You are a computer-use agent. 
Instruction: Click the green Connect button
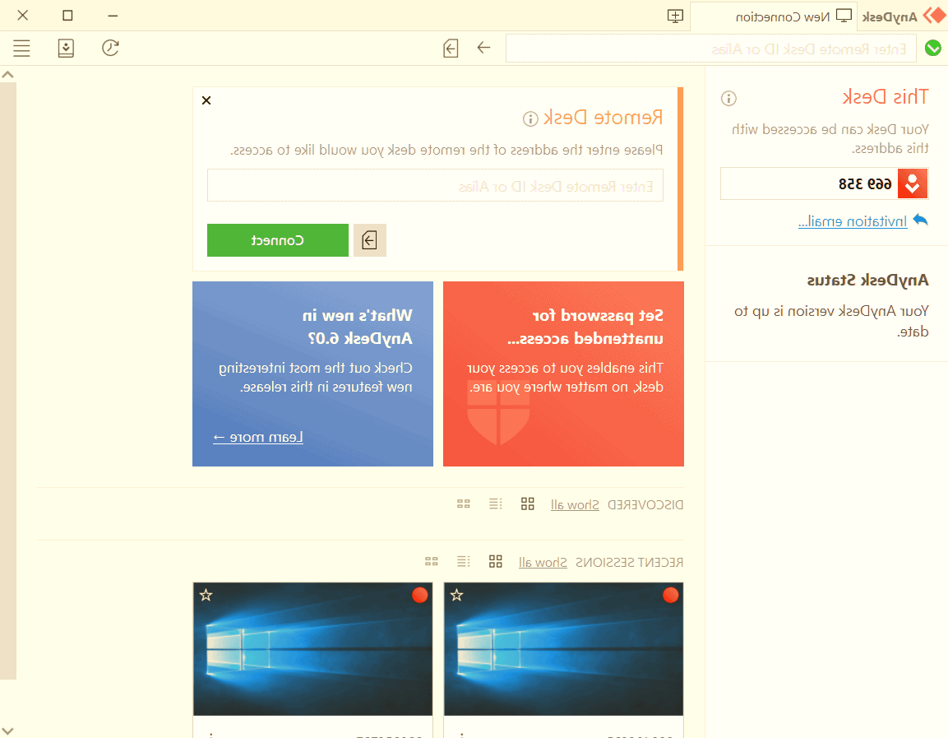(x=277, y=239)
